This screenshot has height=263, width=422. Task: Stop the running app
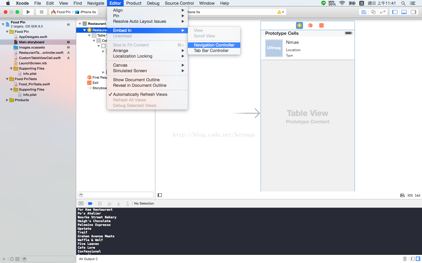point(42,12)
